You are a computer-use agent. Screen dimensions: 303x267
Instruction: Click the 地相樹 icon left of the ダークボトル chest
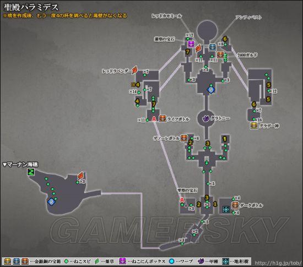pyautogui.click(x=226, y=209)
